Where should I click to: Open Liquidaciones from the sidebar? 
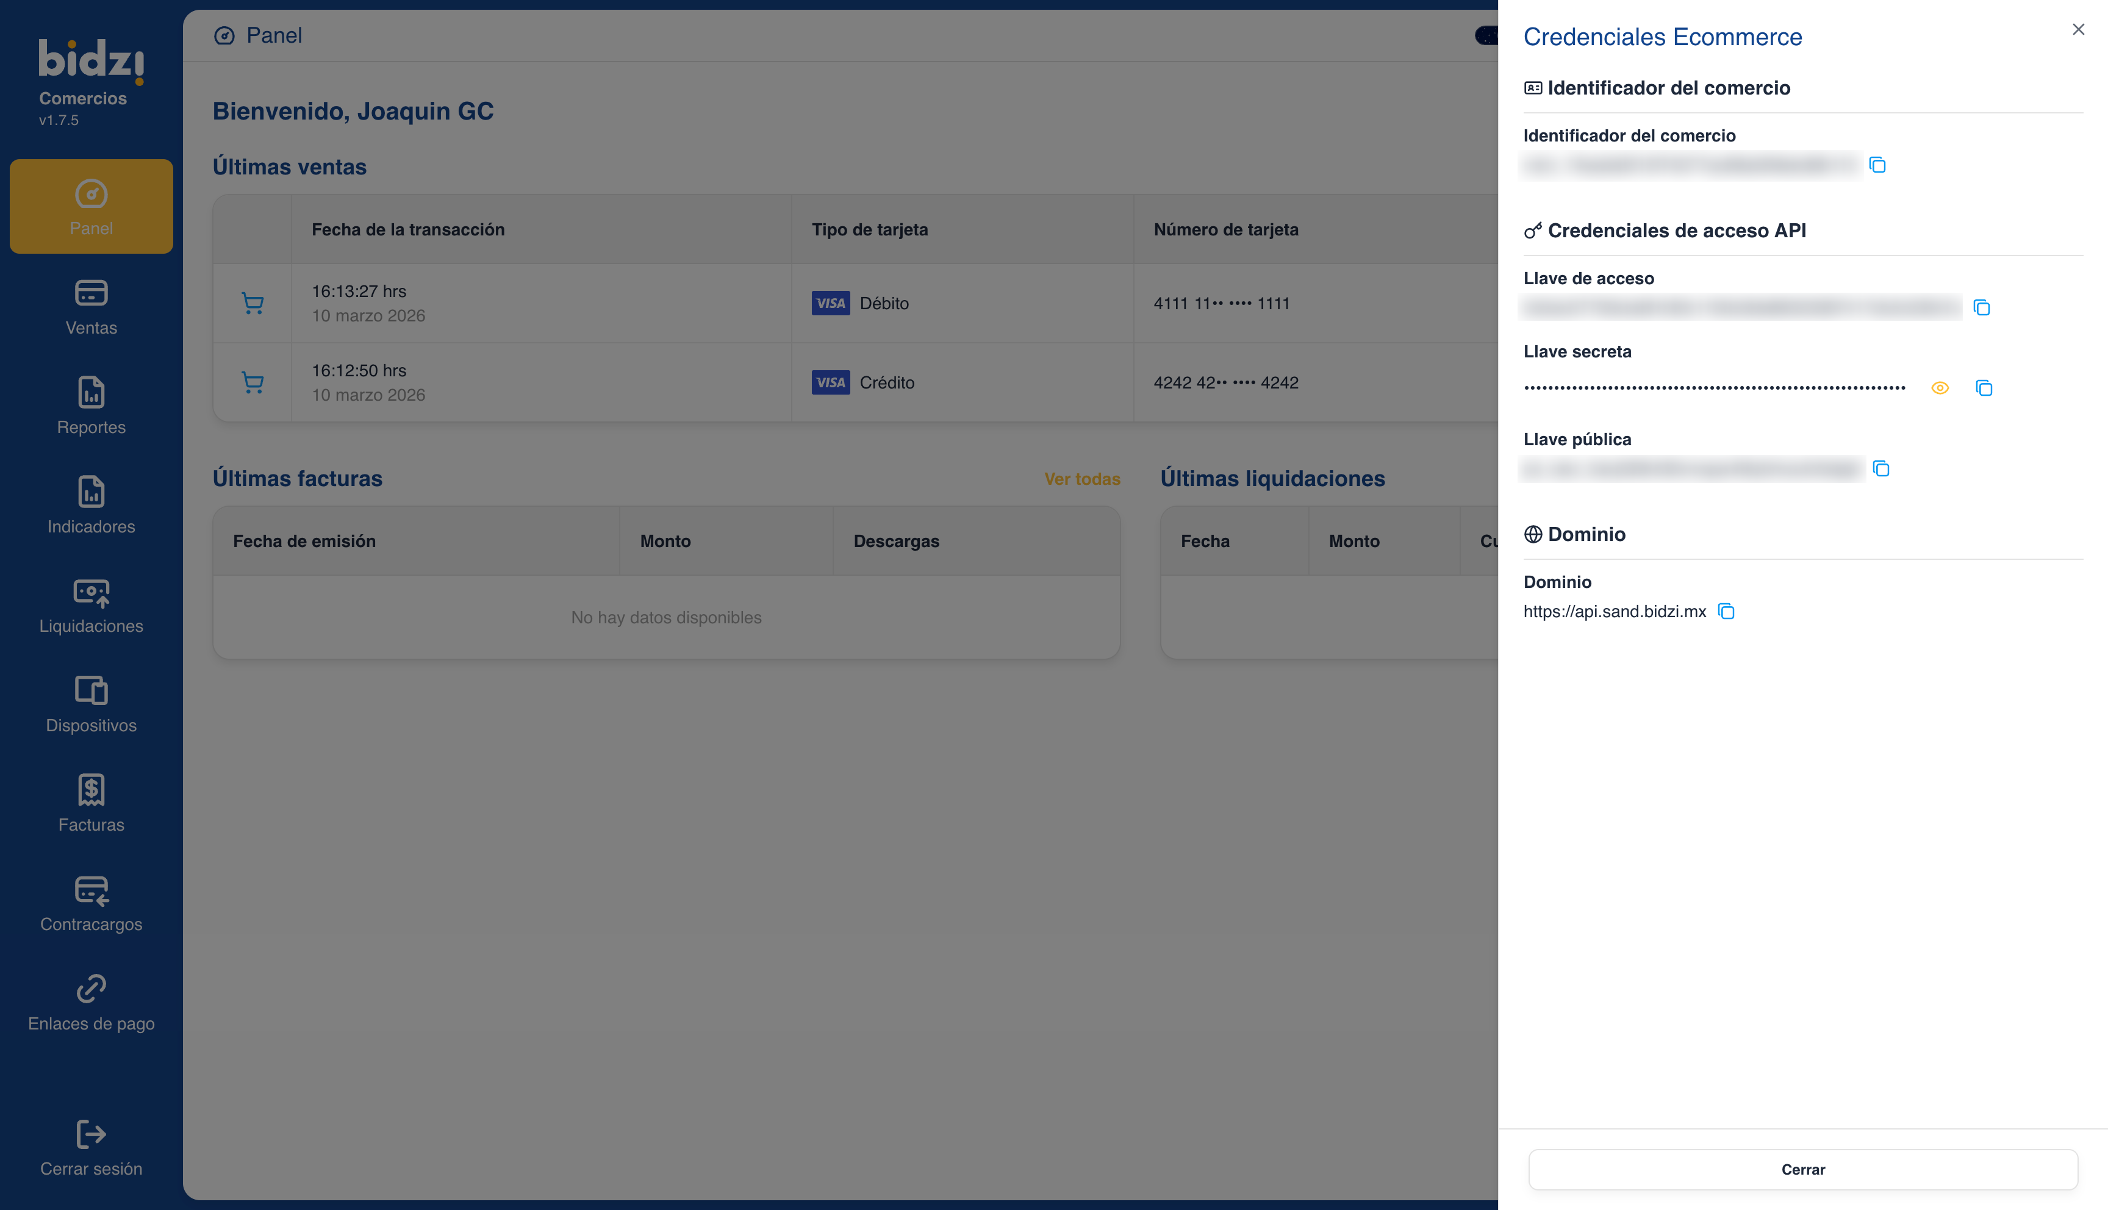click(91, 606)
